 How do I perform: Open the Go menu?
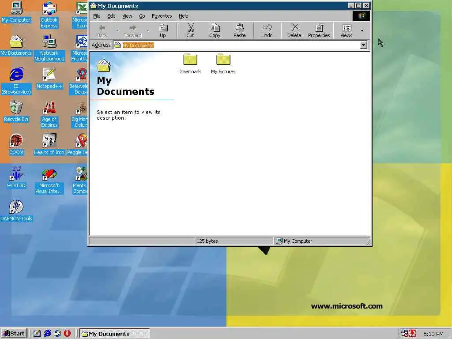142,16
